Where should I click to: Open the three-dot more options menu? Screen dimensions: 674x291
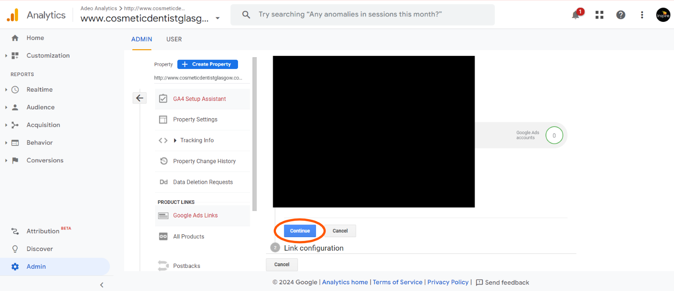tap(642, 15)
